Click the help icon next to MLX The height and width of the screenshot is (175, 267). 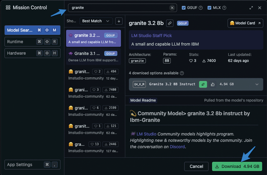pyautogui.click(x=224, y=8)
